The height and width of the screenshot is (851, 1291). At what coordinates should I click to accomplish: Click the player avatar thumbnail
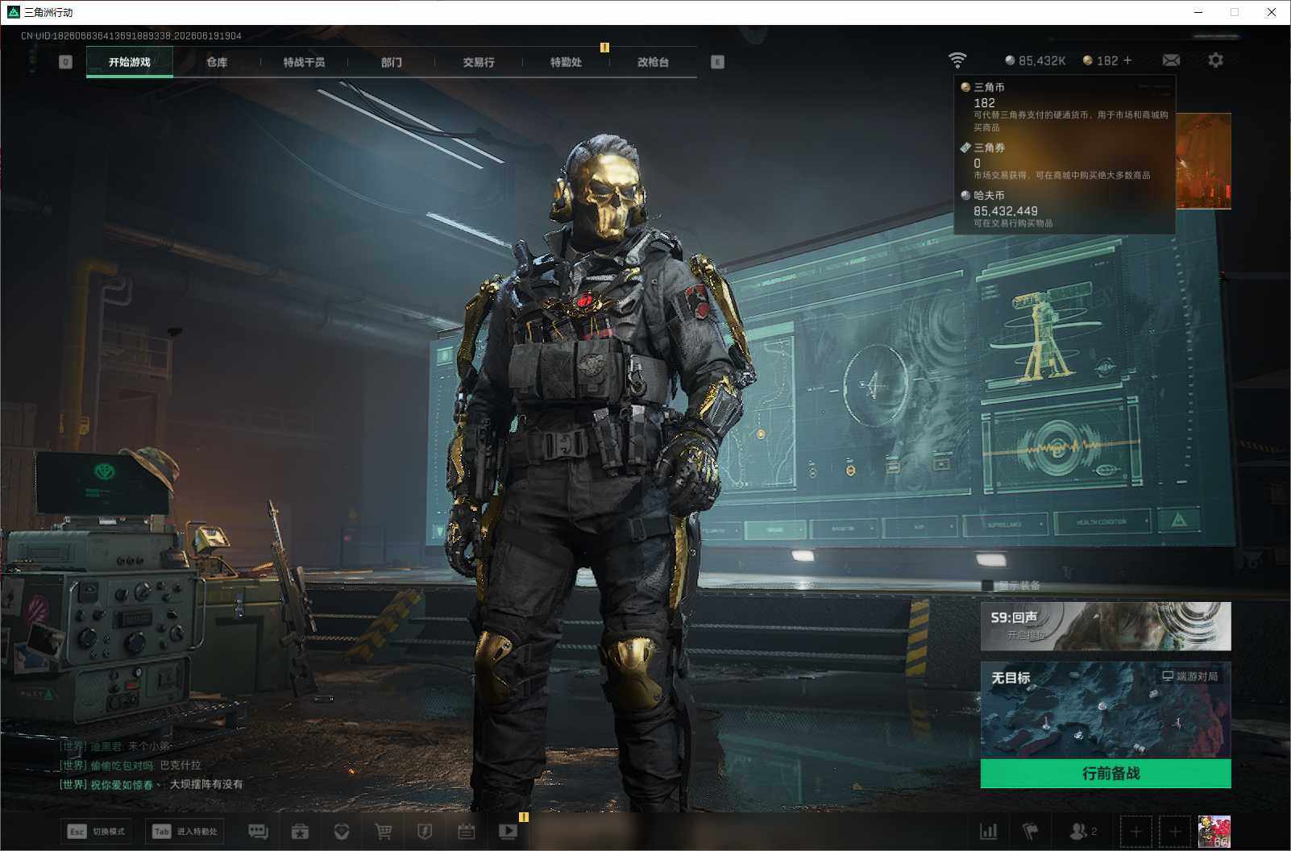coord(1214,832)
